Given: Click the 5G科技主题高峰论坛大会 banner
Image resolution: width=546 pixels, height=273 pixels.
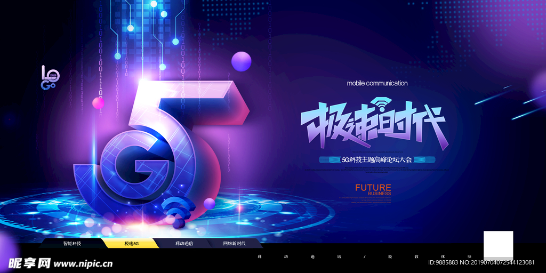Looking at the screenshot, I should pyautogui.click(x=377, y=160).
